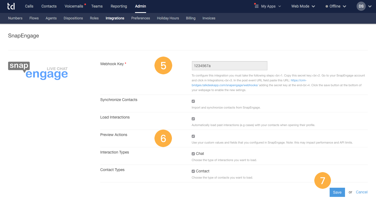Screen dimensions: 376x202
Task: Click the SnapEngage page heading
Action: tap(23, 36)
